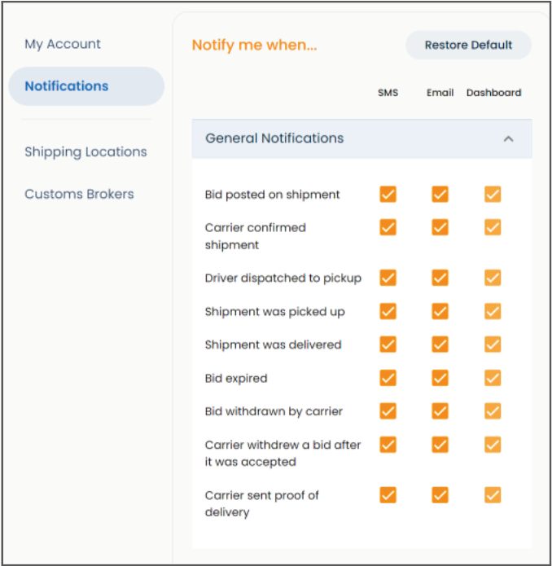Viewport: 552px width, 566px height.
Task: Disable Email for Shipment was delivered
Action: coord(440,344)
